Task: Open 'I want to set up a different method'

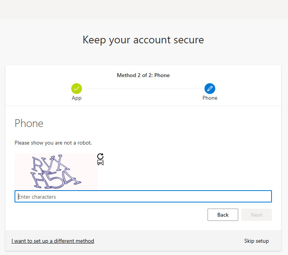Action: pos(53,241)
